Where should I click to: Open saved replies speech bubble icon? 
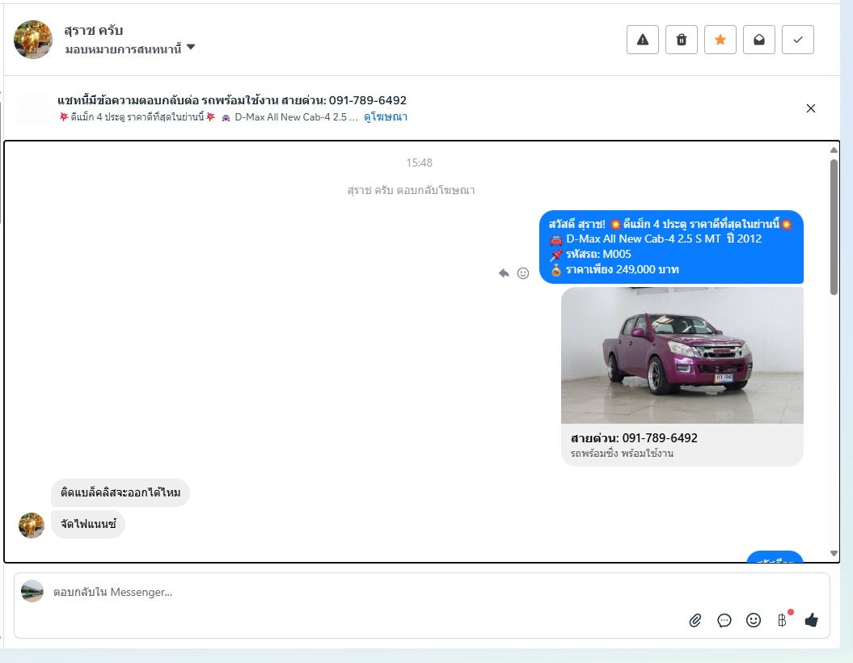pyautogui.click(x=724, y=621)
